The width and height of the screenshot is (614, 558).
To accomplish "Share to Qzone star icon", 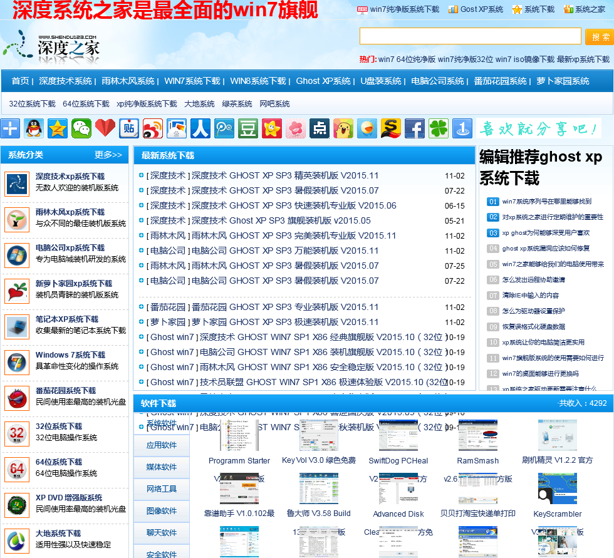I will 58,128.
